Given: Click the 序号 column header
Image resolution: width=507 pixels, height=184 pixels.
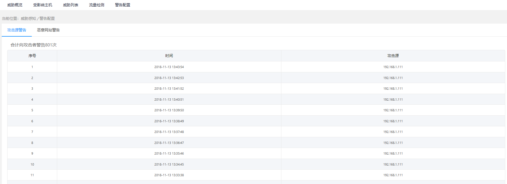Looking at the screenshot, I should (32, 56).
